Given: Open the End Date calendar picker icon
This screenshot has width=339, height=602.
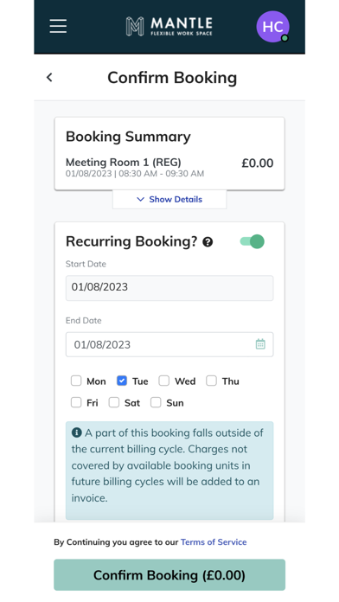Looking at the screenshot, I should point(260,344).
